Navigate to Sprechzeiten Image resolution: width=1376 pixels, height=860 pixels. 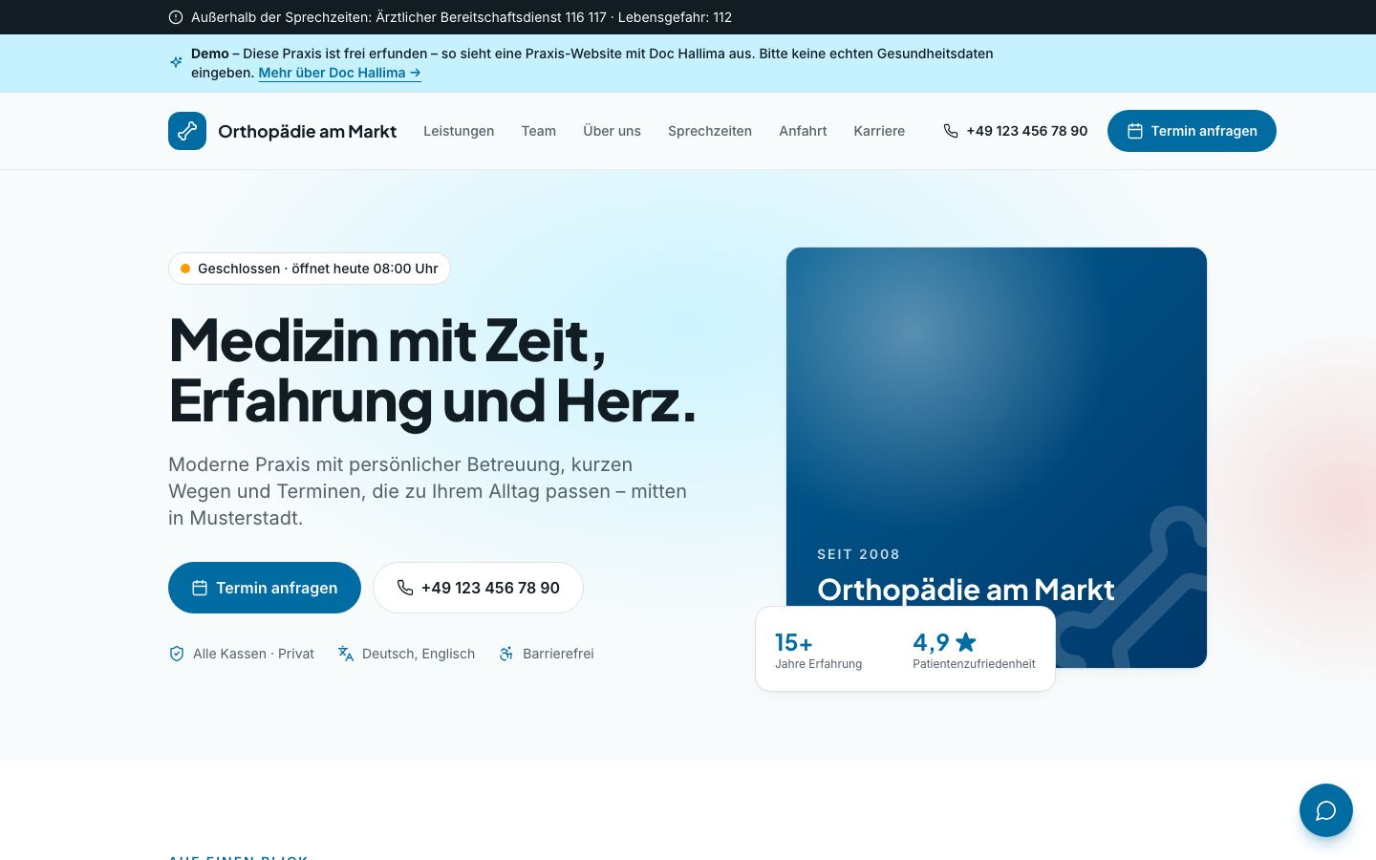(x=710, y=131)
